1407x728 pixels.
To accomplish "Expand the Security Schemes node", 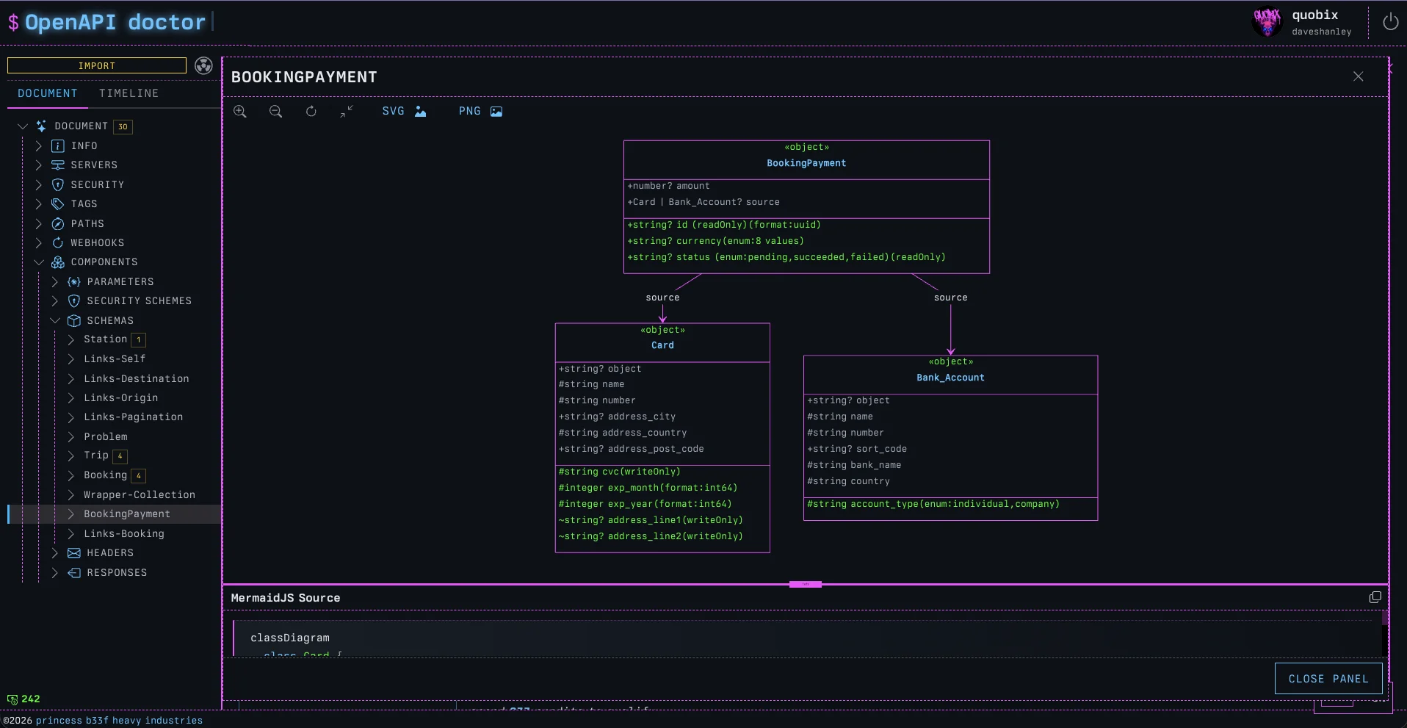I will pyautogui.click(x=55, y=301).
